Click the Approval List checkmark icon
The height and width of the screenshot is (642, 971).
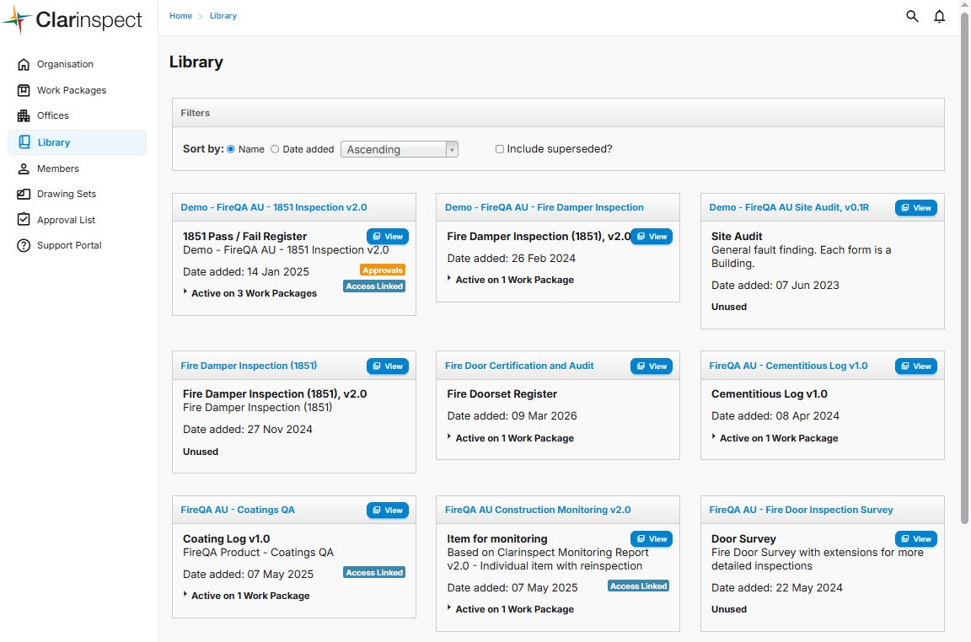click(x=24, y=220)
